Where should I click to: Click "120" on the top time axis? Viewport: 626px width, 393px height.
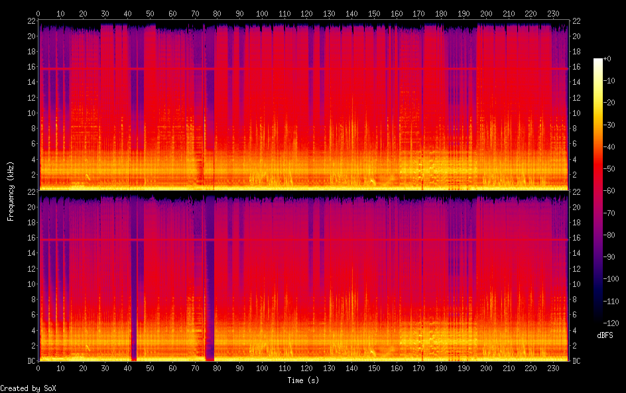(307, 13)
